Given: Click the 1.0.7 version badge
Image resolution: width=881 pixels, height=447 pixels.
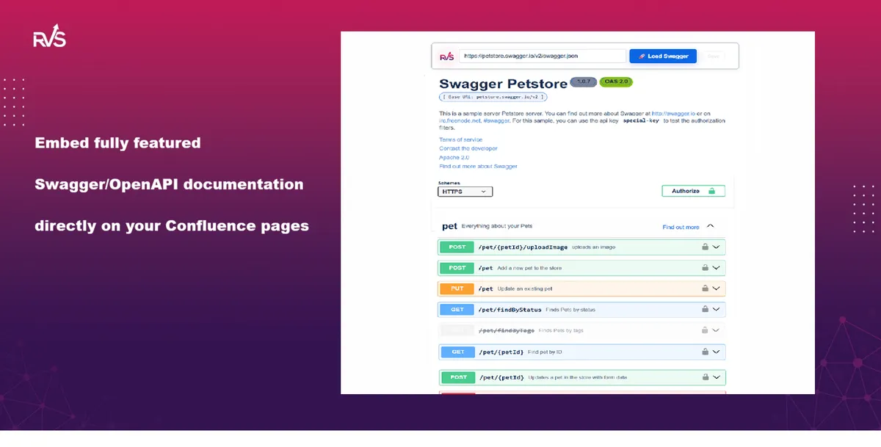Looking at the screenshot, I should point(584,81).
